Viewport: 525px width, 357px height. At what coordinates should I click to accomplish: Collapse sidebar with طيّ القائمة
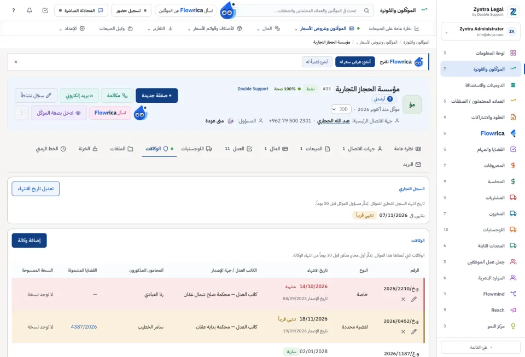[x=481, y=347]
